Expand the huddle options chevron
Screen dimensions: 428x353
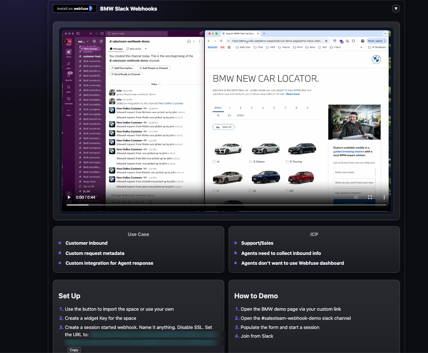tap(194, 41)
